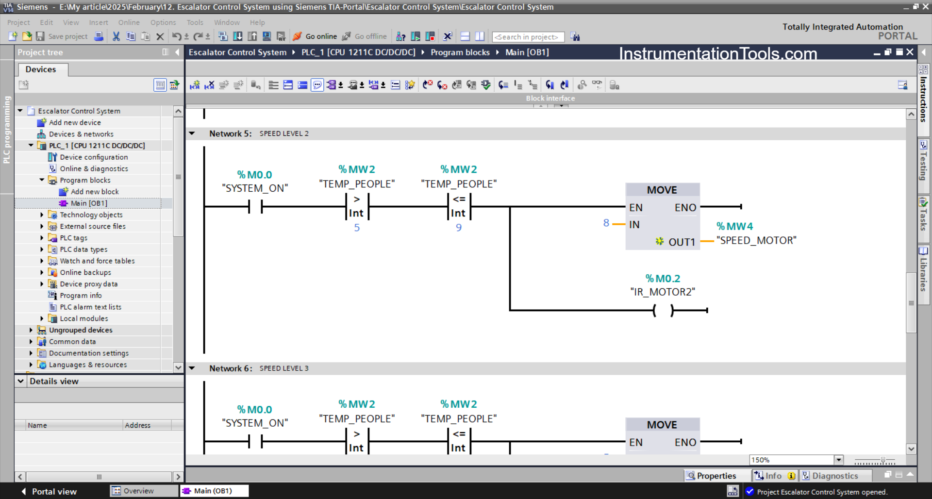The width and height of the screenshot is (932, 499).
Task: Click the Compile icon in main toolbar
Action: 223,36
